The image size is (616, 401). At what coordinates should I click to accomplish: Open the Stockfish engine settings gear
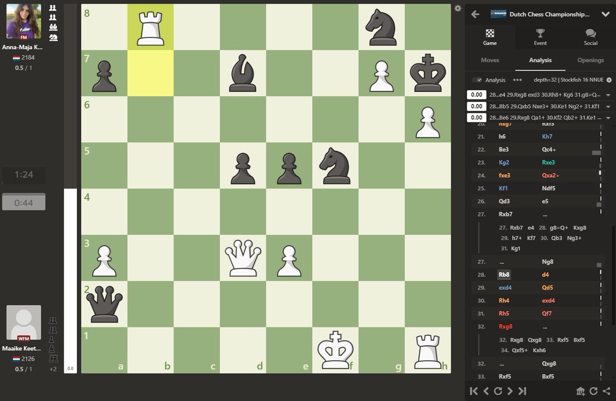tap(609, 80)
